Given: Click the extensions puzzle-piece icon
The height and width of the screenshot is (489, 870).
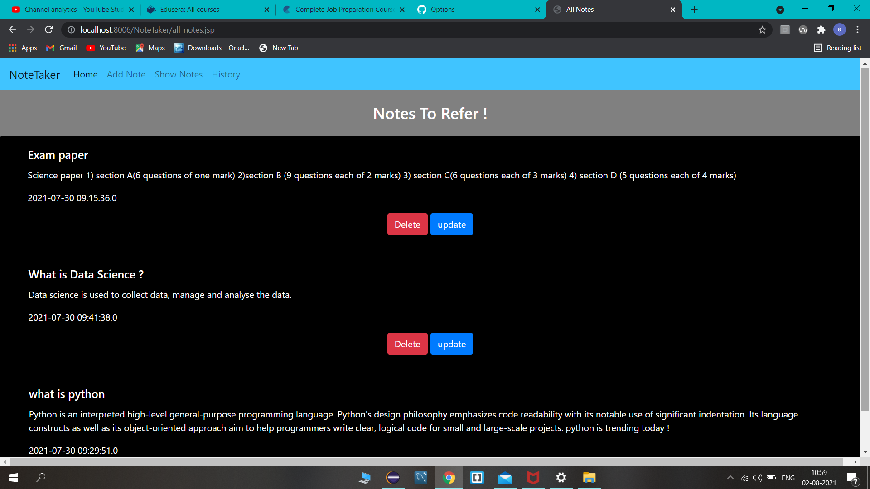Looking at the screenshot, I should [x=822, y=30].
